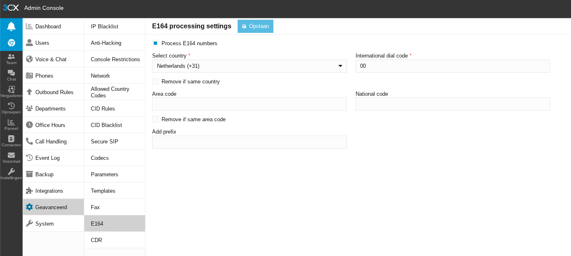Open Vergaderen meeting icon

[x=11, y=92]
